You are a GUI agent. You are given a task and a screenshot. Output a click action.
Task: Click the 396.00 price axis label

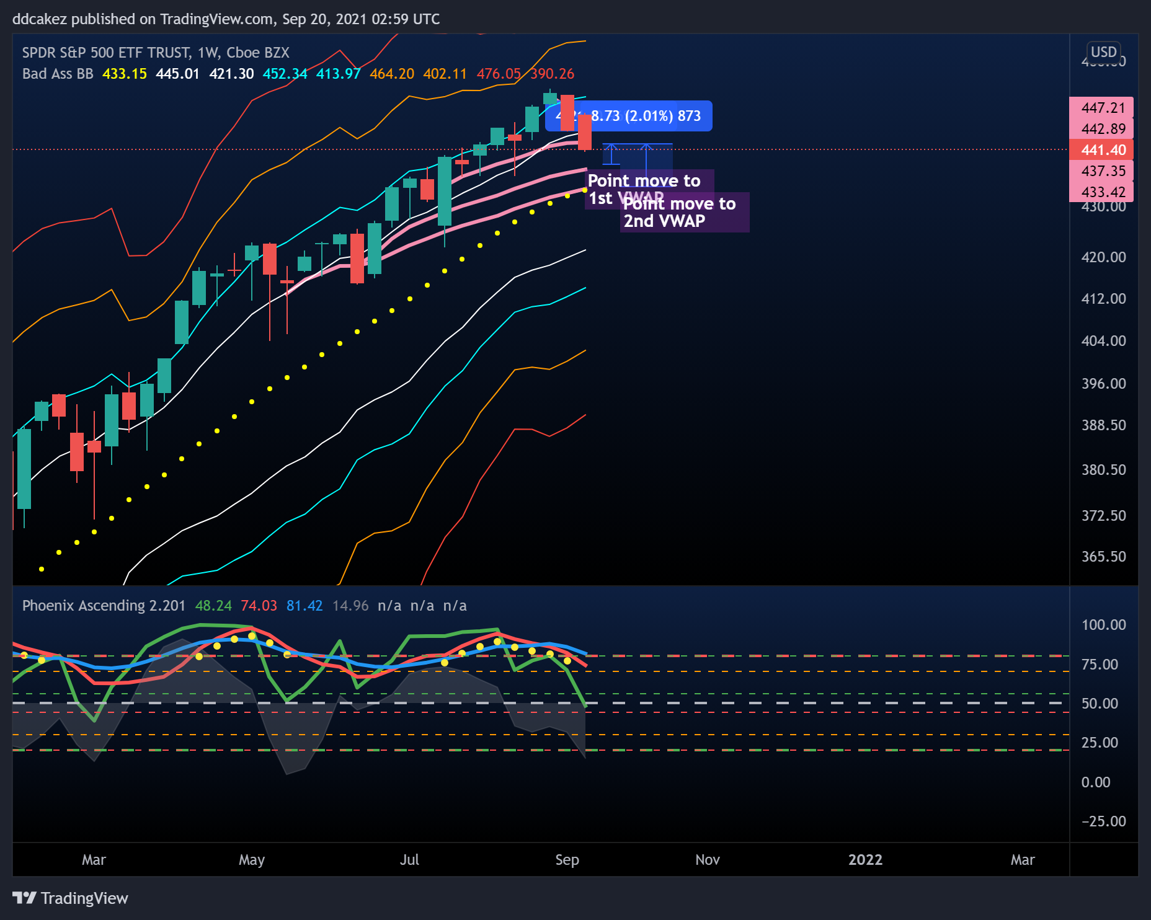point(1104,384)
